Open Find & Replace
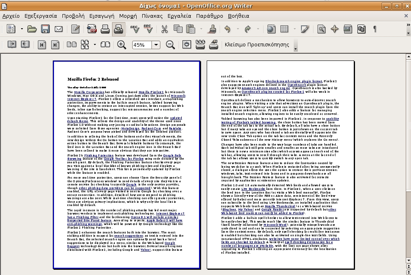 pyautogui.click(x=322, y=29)
